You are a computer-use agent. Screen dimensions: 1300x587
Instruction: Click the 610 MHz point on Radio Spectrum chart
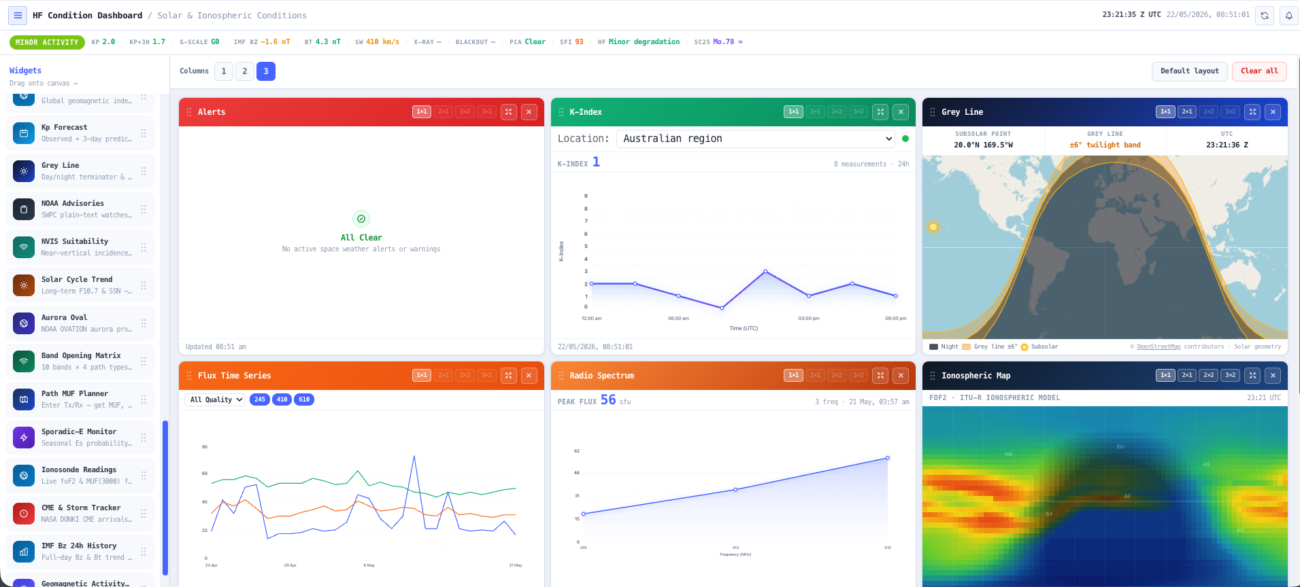[x=888, y=458]
